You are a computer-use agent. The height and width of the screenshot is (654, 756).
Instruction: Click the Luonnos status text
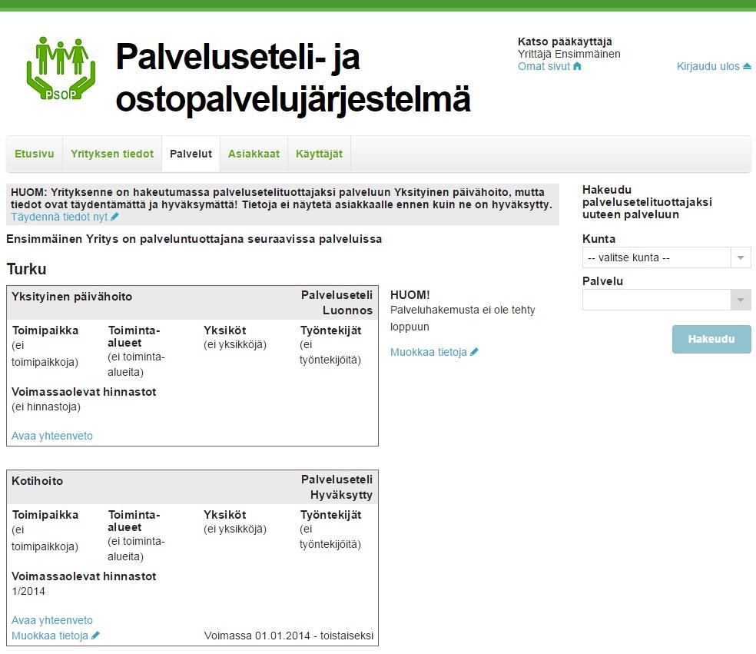pyautogui.click(x=347, y=310)
